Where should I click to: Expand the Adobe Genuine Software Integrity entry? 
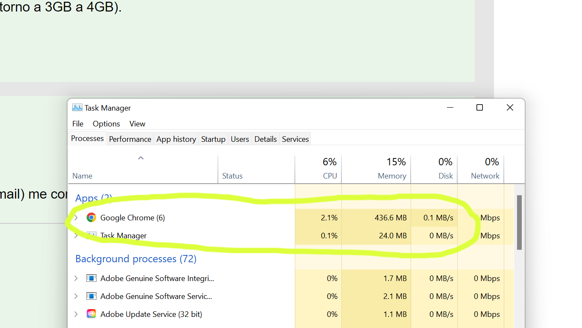coord(76,278)
